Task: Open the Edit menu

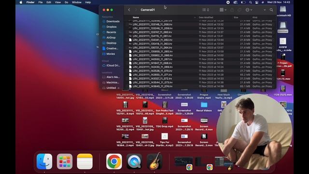Action: pos(49,2)
